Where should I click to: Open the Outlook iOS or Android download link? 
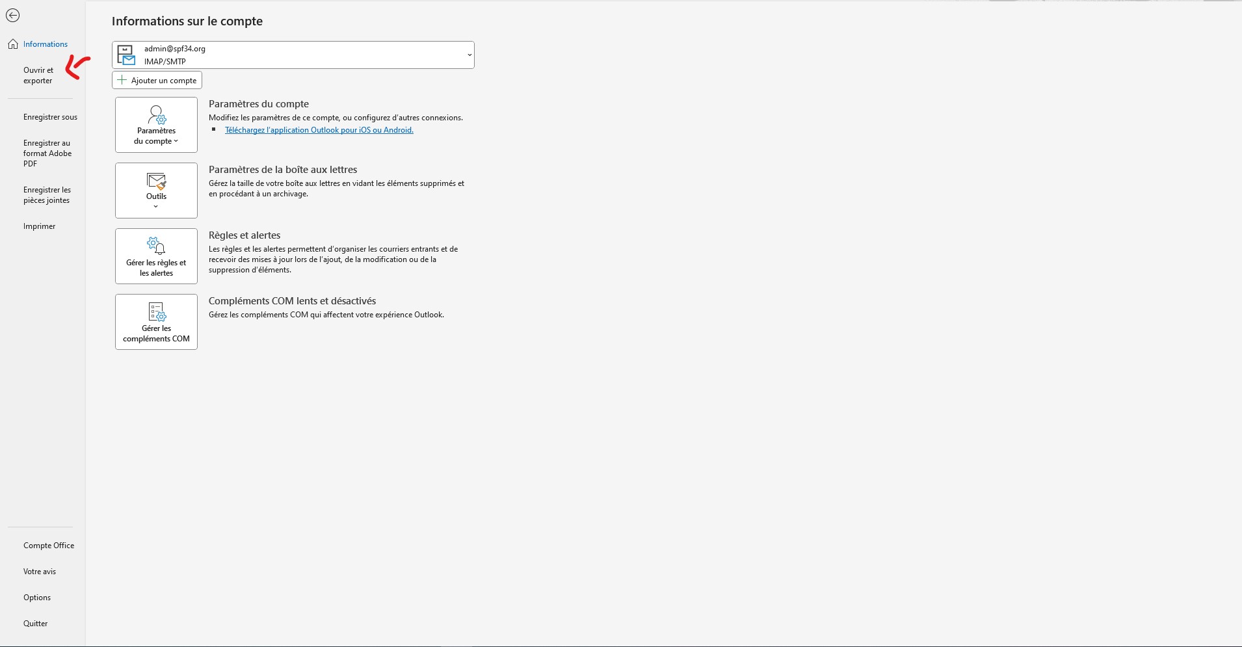[x=319, y=130]
